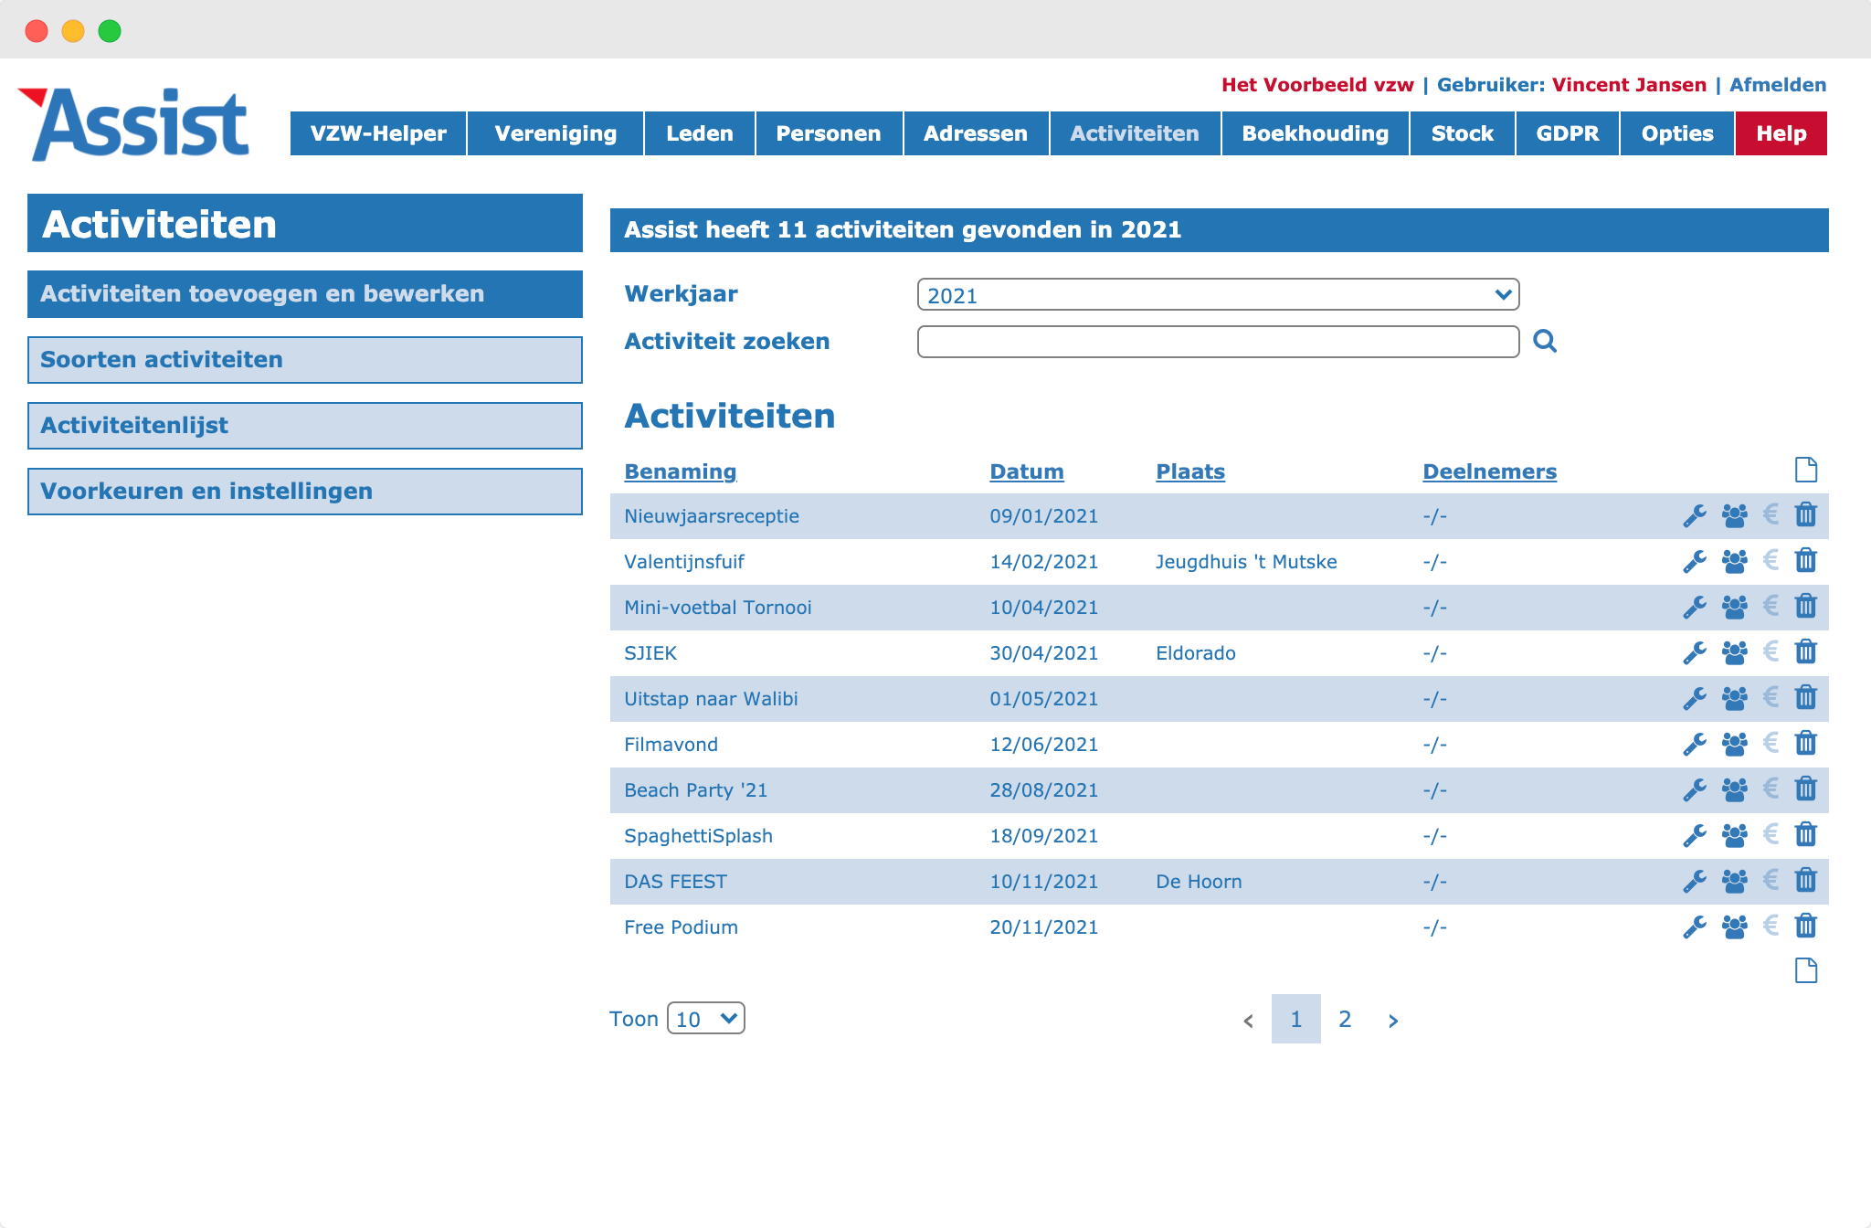The image size is (1871, 1228).
Task: Click the euro icon for SJIEK
Action: (x=1771, y=651)
